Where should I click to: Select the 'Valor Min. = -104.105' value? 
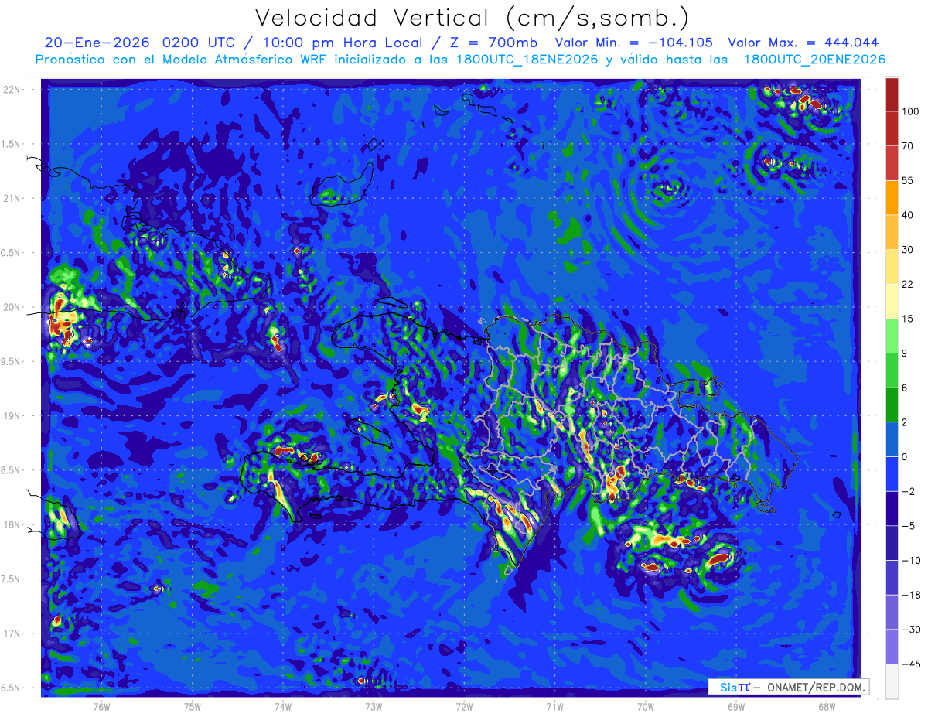click(634, 43)
